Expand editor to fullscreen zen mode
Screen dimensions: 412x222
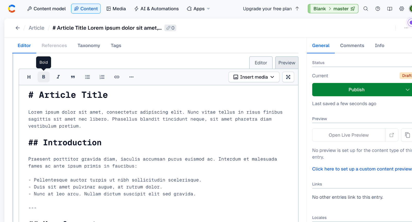(x=288, y=77)
